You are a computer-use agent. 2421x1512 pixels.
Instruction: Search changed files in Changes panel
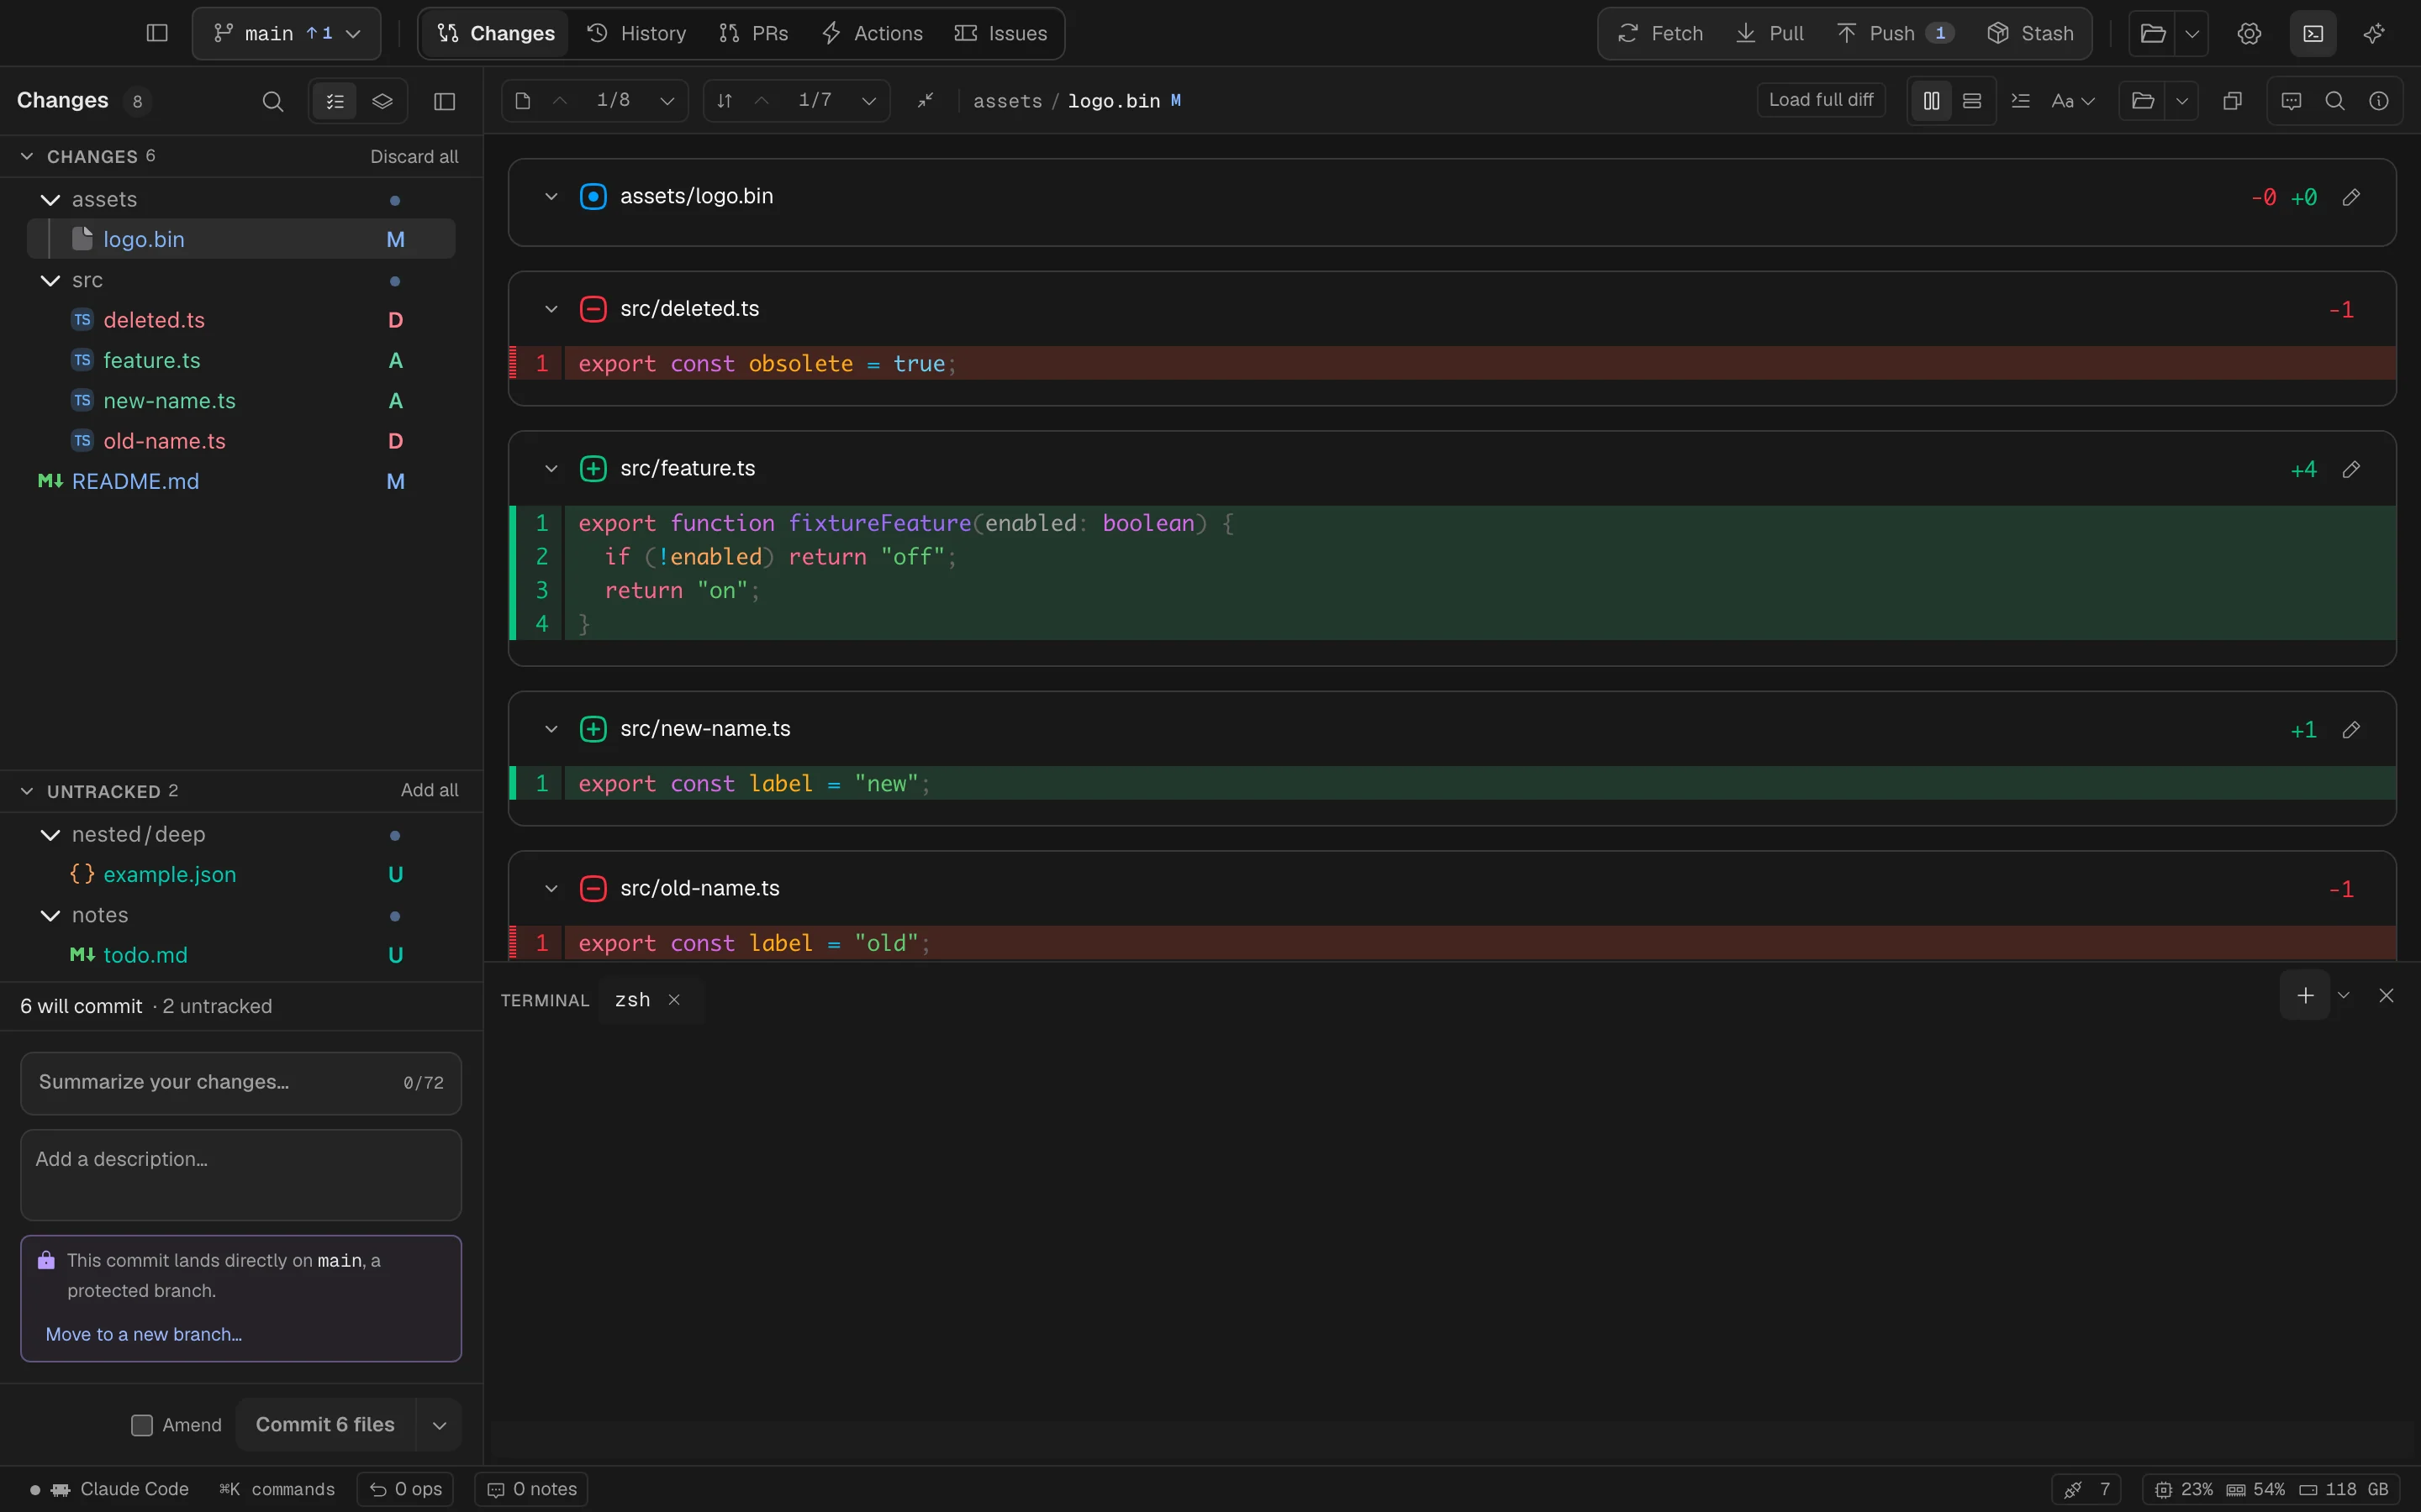(x=272, y=101)
